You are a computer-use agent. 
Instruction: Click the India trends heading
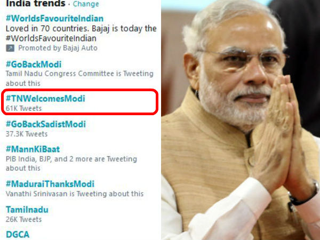pyautogui.click(x=36, y=4)
